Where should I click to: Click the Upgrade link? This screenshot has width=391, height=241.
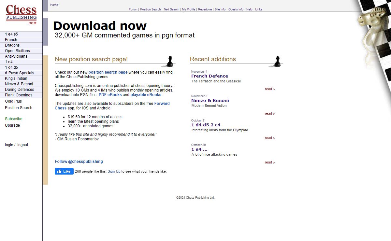point(12,125)
